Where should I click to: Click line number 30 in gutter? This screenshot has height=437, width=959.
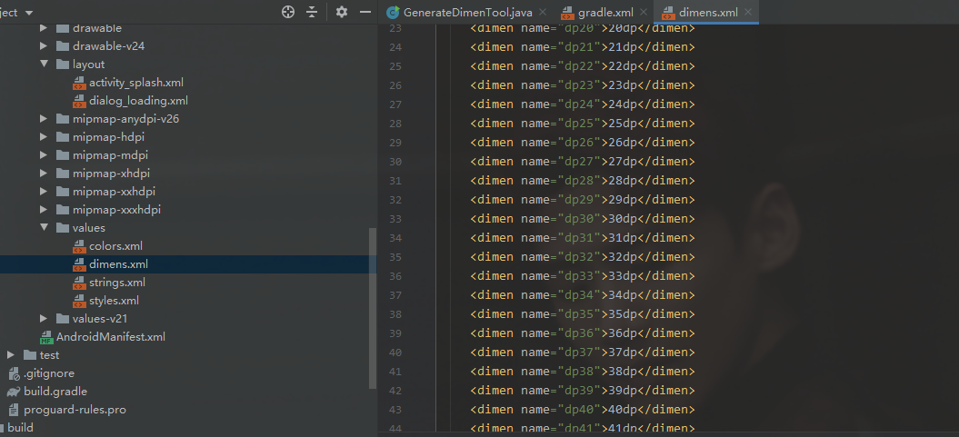pyautogui.click(x=395, y=162)
